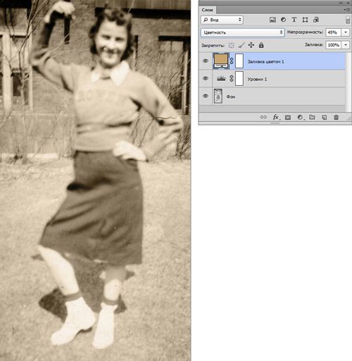
Task: Select the Фон layer name
Action: pyautogui.click(x=231, y=96)
